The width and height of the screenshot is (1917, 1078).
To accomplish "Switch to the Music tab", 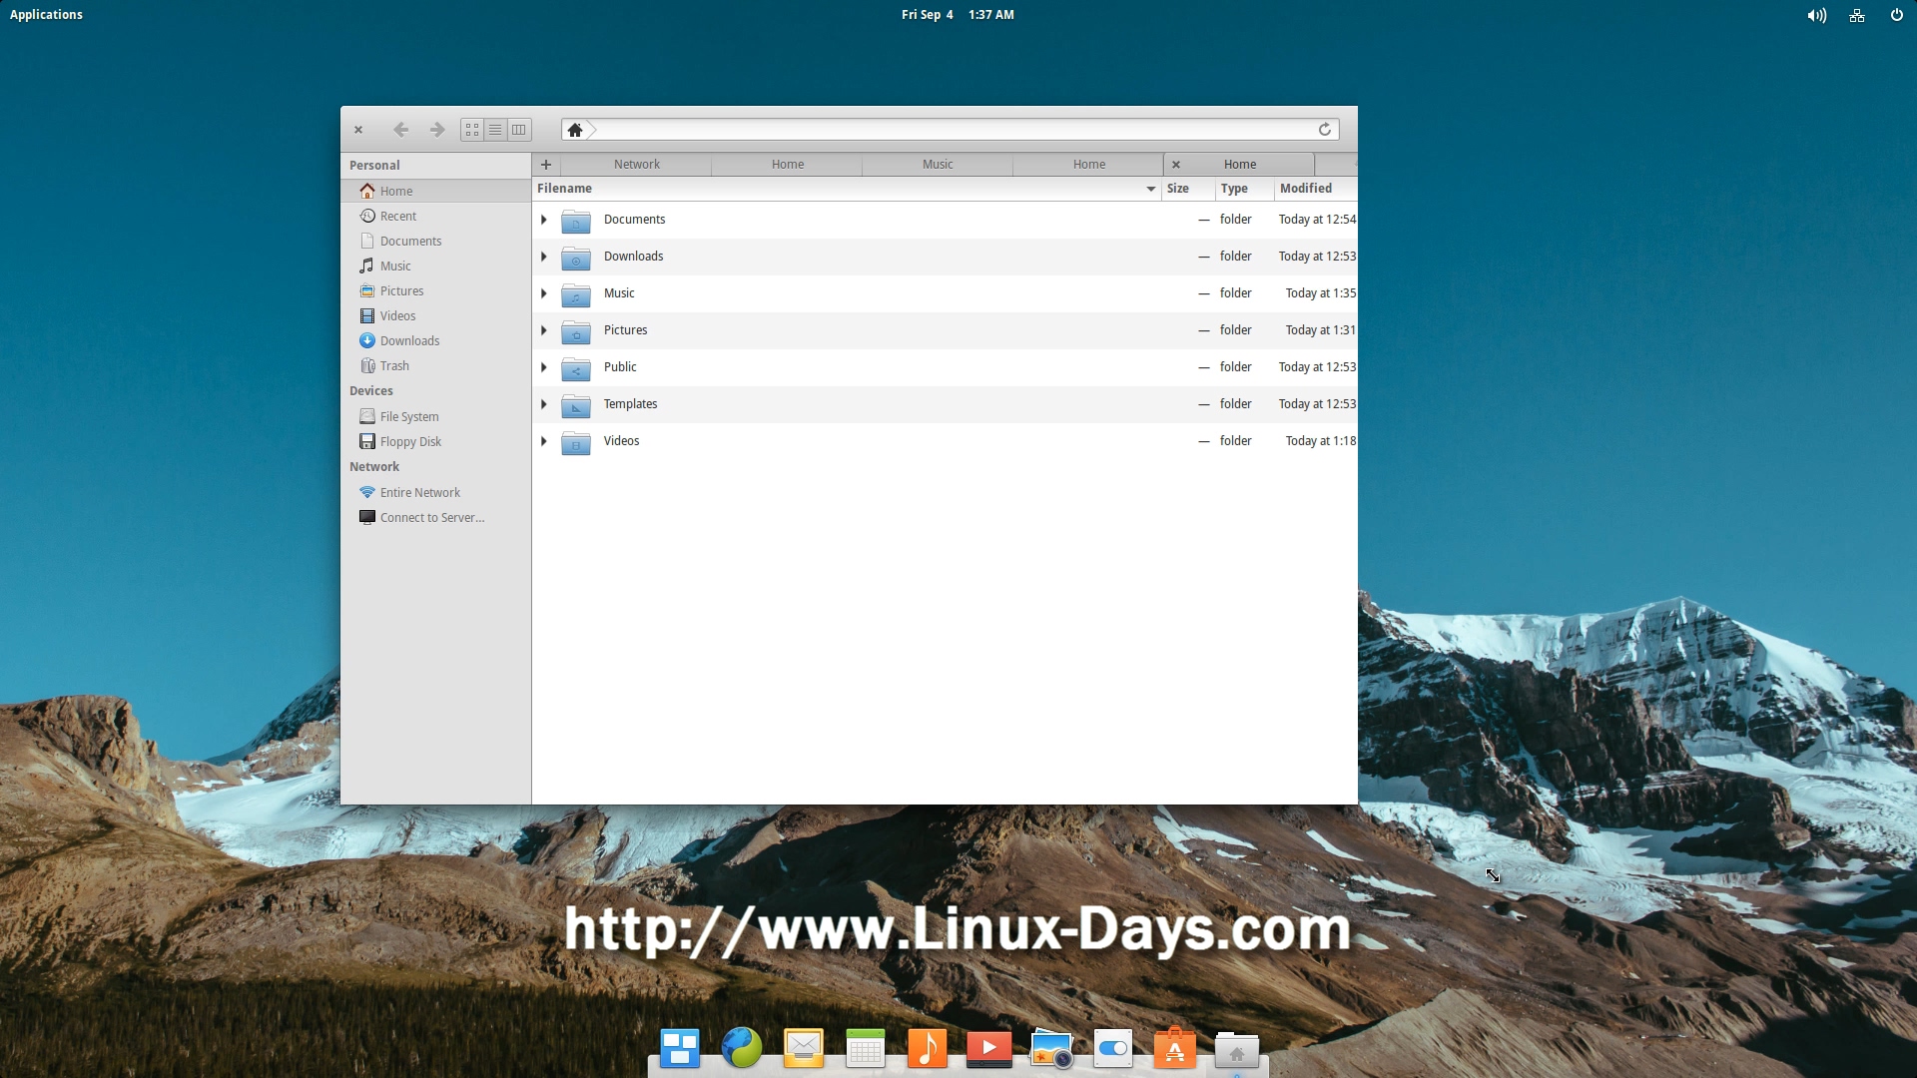I will pyautogui.click(x=938, y=165).
